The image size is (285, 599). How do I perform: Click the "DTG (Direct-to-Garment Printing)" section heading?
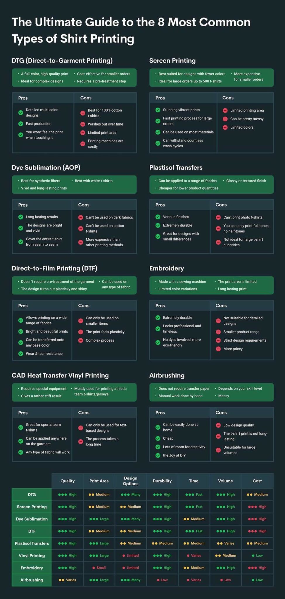coord(62,61)
